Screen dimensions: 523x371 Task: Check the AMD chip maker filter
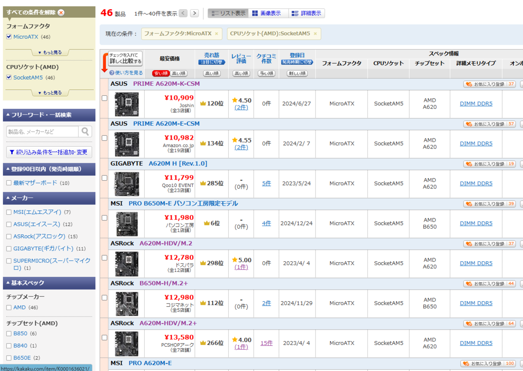click(9, 307)
